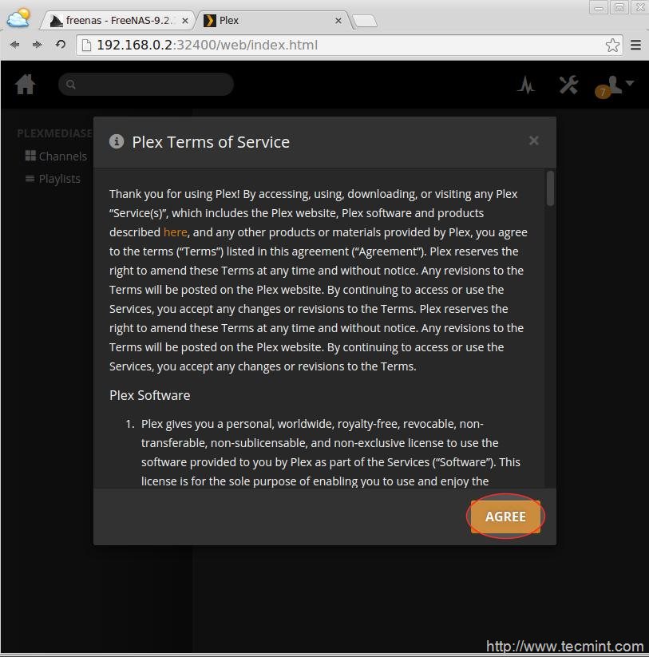The width and height of the screenshot is (649, 657).
Task: Click the address bar URL
Action: tap(207, 45)
